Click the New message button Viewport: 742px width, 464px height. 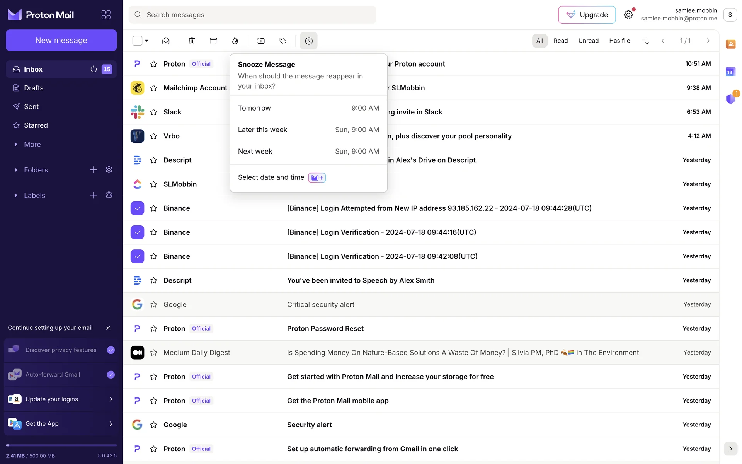[61, 40]
